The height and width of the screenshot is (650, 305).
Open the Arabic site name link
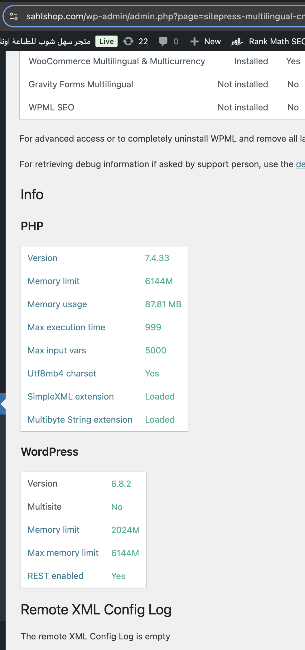[45, 41]
